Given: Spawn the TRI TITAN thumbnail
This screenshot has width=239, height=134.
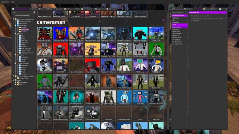Looking at the screenshot, I should [60, 66].
